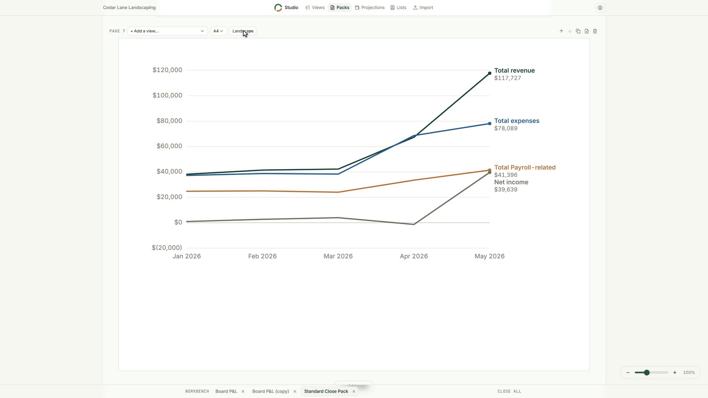This screenshot has width=708, height=398.
Task: Zoom out with the minus icon
Action: pos(628,373)
